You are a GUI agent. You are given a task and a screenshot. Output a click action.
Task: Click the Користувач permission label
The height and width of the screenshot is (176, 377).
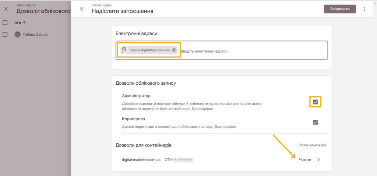(x=133, y=119)
